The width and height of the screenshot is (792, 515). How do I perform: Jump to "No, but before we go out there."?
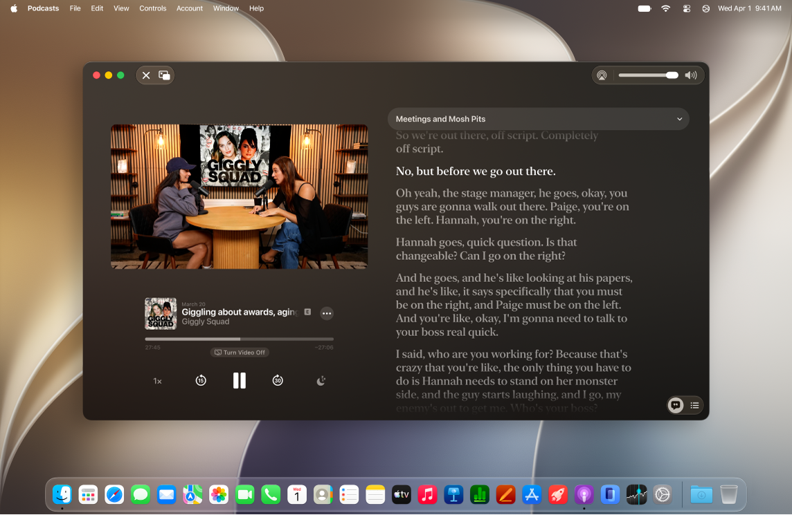pyautogui.click(x=476, y=171)
